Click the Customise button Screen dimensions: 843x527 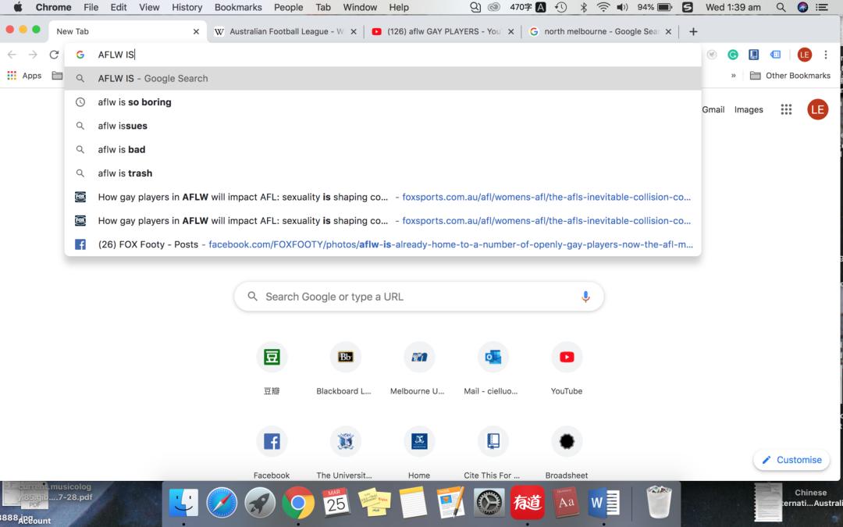point(791,460)
